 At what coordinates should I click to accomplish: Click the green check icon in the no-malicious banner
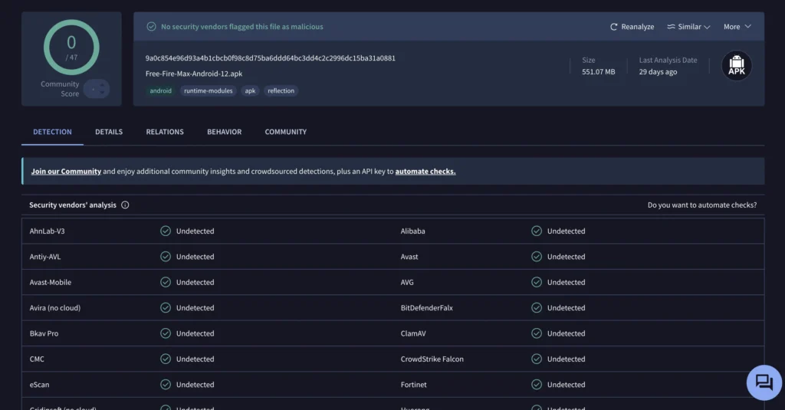click(151, 27)
